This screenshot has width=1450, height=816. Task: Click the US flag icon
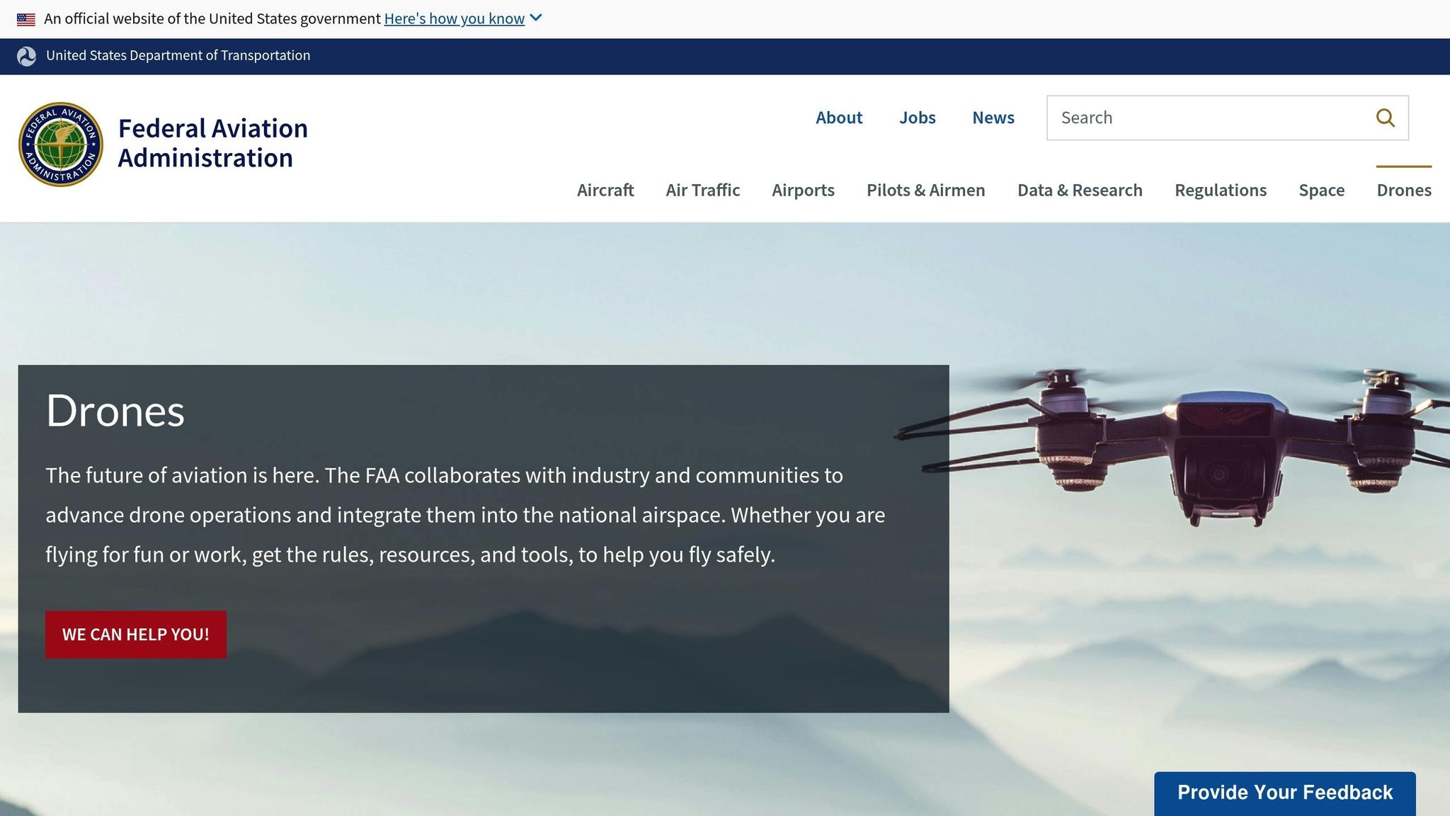coord(26,19)
